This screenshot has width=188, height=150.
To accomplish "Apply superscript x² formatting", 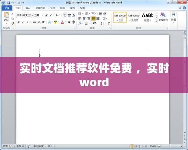I will [43, 22].
